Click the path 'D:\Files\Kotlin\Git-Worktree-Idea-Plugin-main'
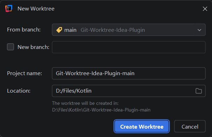Image resolution: width=212 pixels, height=137 pixels. (101, 110)
